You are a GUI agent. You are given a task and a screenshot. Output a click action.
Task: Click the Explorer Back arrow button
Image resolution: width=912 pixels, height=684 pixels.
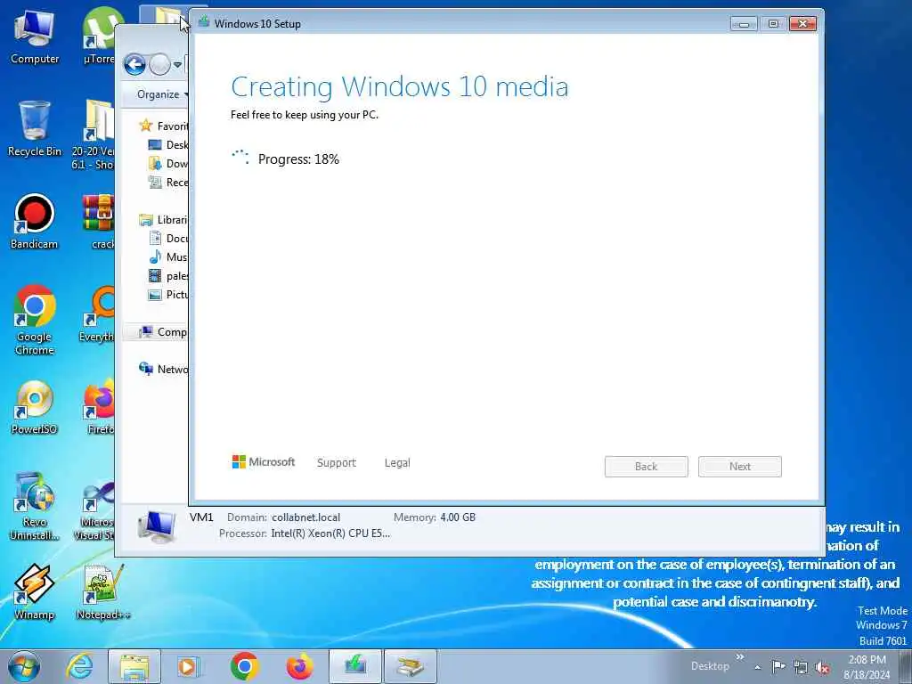click(x=134, y=64)
